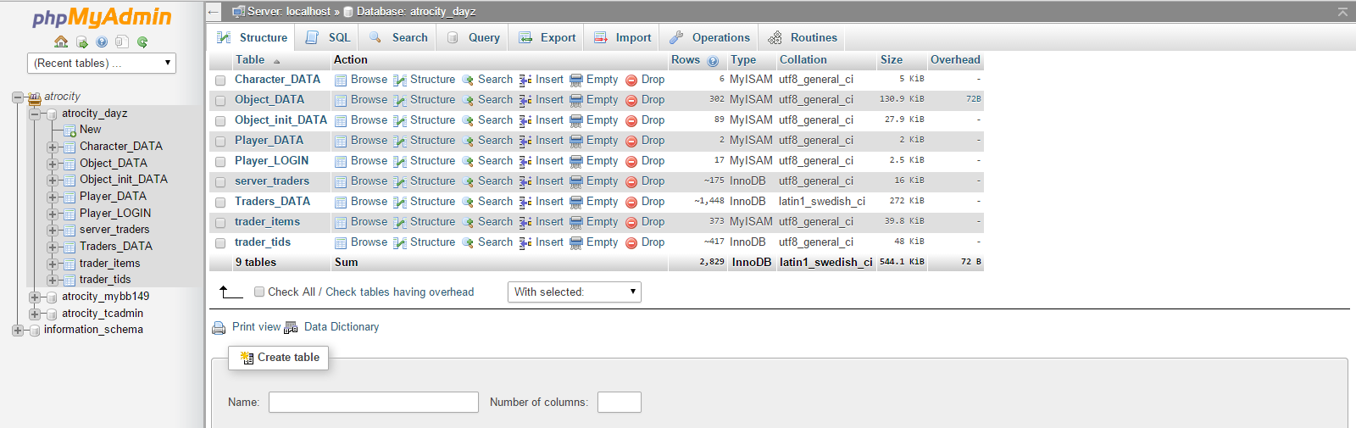
Task: Click the Rows help question-mark icon
Action: [x=713, y=61]
